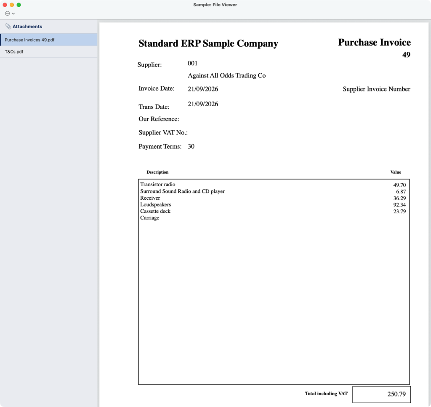Click the Sample: File Viewer window title

coord(215,5)
